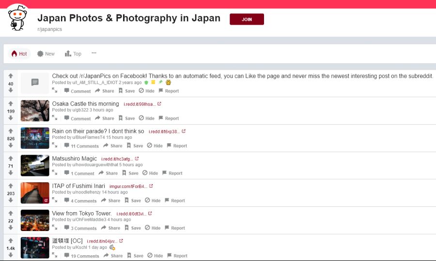Expand the View from Tokyo Tower preview
This screenshot has width=436, height=261.
(55, 228)
